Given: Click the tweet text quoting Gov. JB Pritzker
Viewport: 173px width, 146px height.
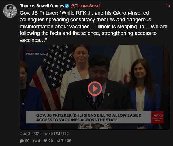Looking at the screenshot, I should point(93,27).
